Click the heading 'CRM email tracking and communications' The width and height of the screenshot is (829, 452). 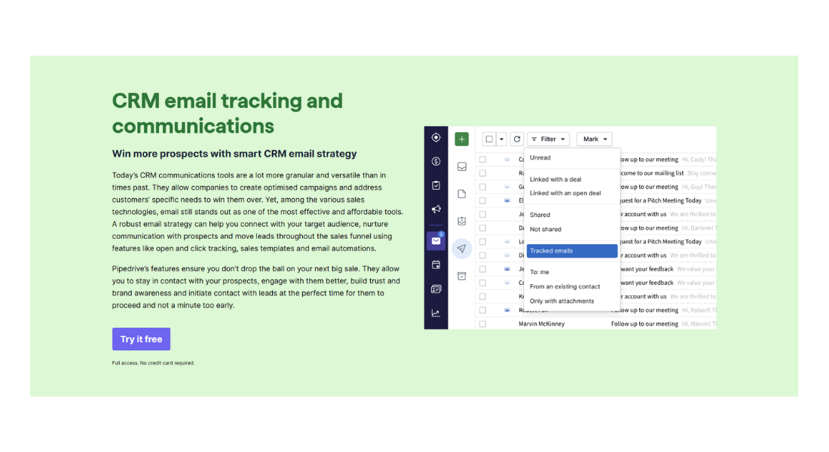click(x=228, y=113)
